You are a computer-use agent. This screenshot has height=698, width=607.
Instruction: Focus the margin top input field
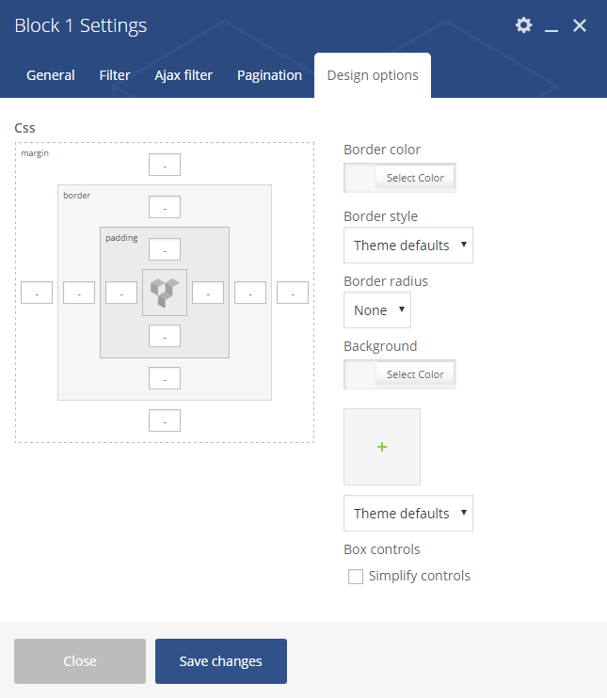tap(165, 165)
